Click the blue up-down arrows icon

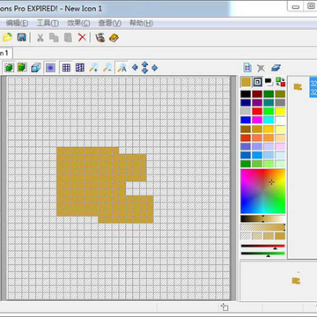point(144,68)
